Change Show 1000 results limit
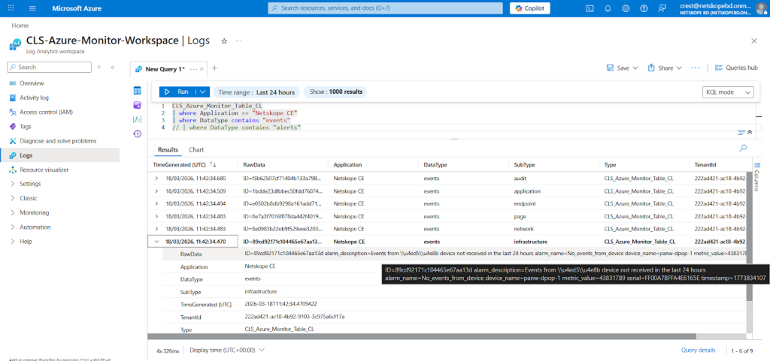Viewport: 770px width, 361px height. (335, 92)
